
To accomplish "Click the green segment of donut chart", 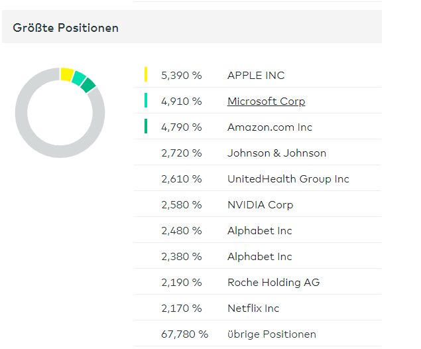I will pyautogui.click(x=88, y=85).
